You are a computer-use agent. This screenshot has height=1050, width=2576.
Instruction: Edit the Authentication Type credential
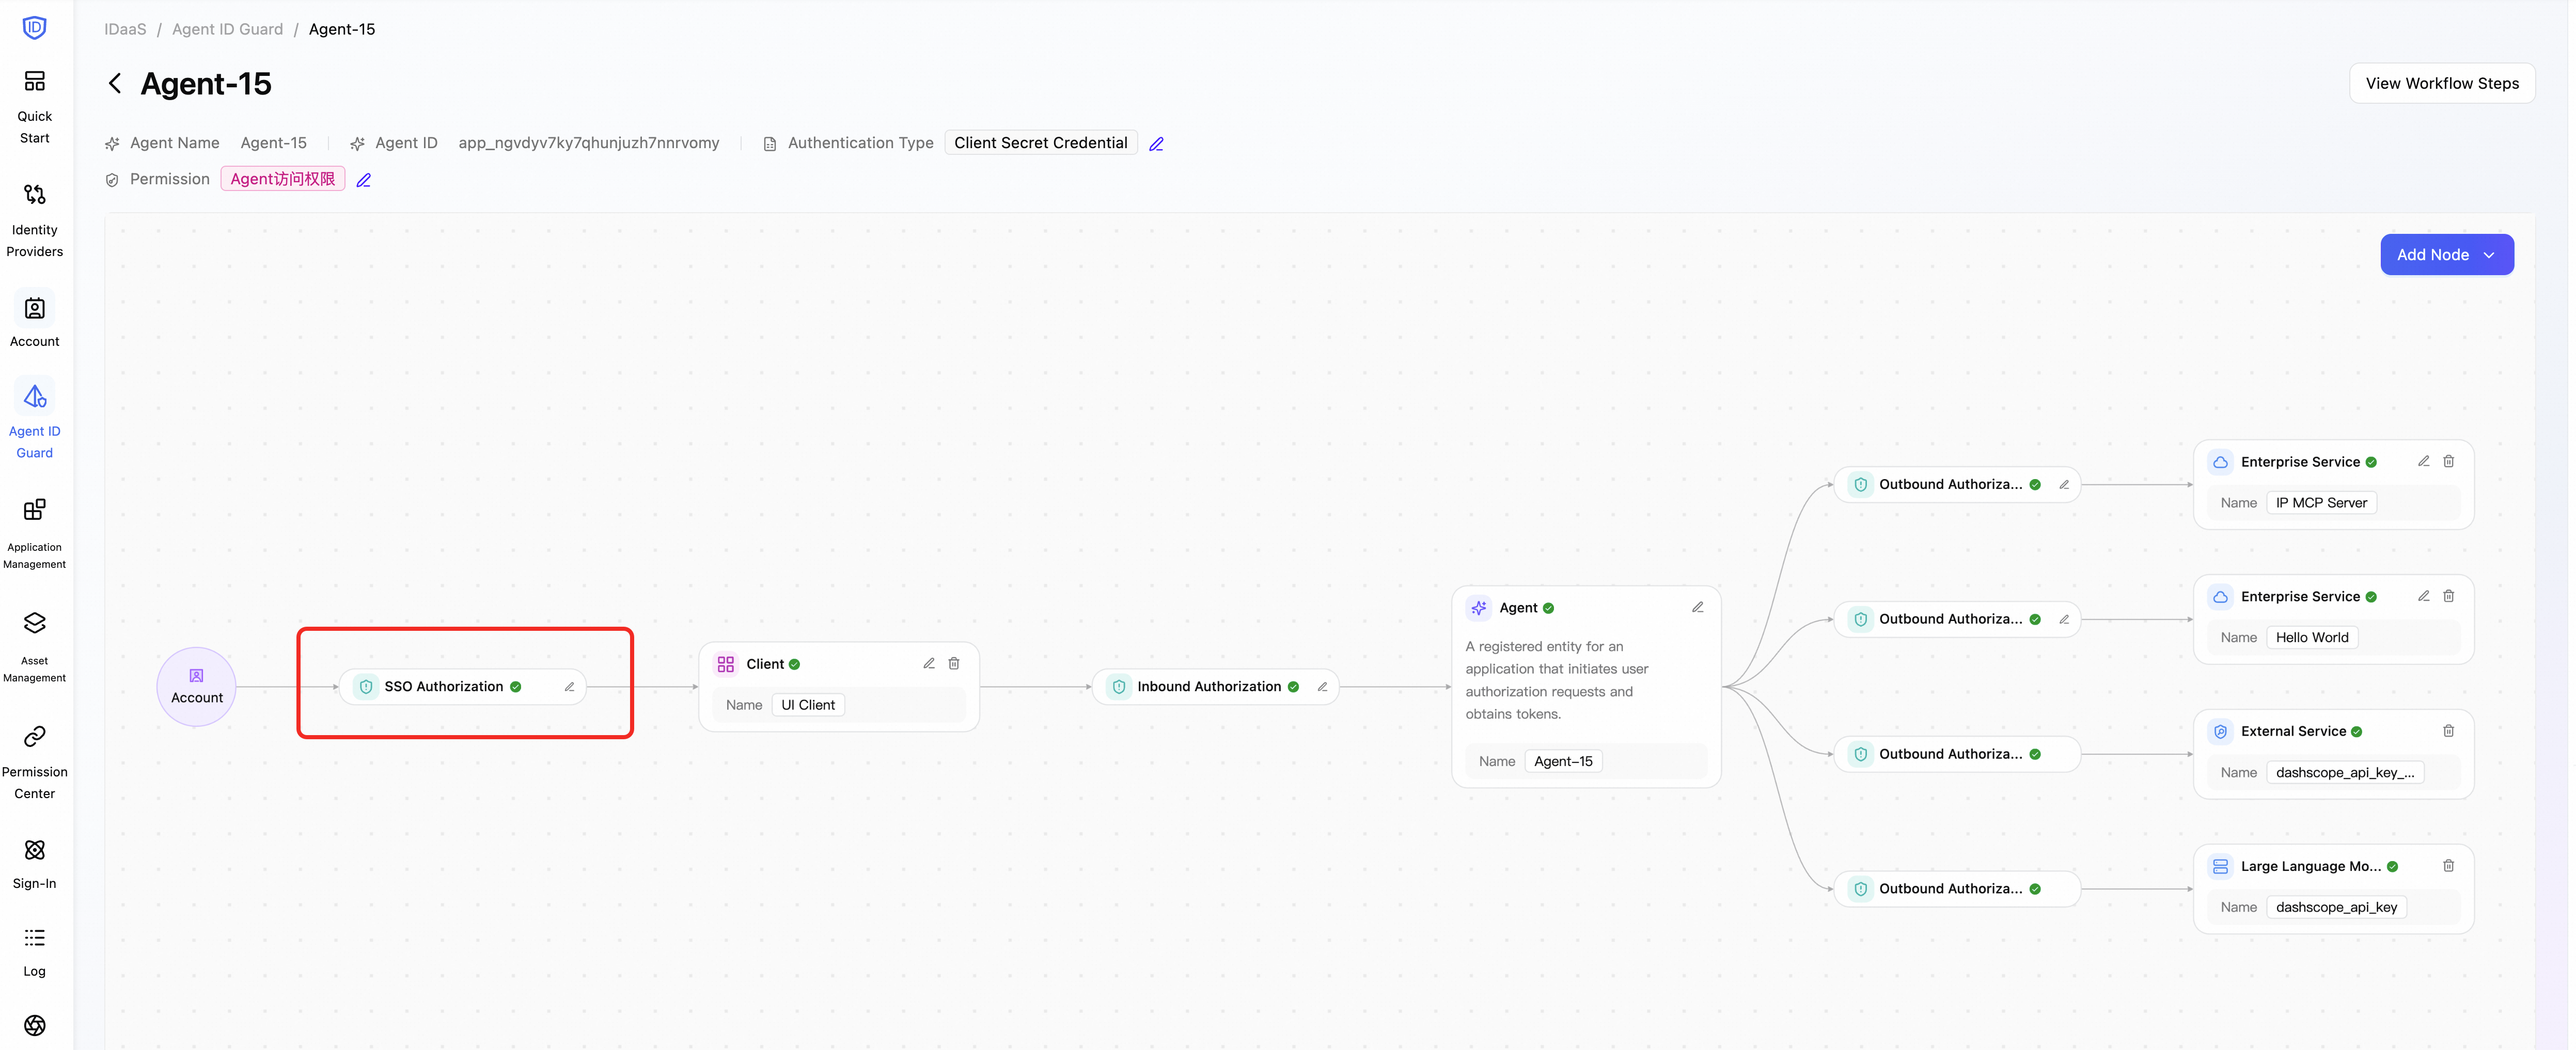pyautogui.click(x=1156, y=144)
